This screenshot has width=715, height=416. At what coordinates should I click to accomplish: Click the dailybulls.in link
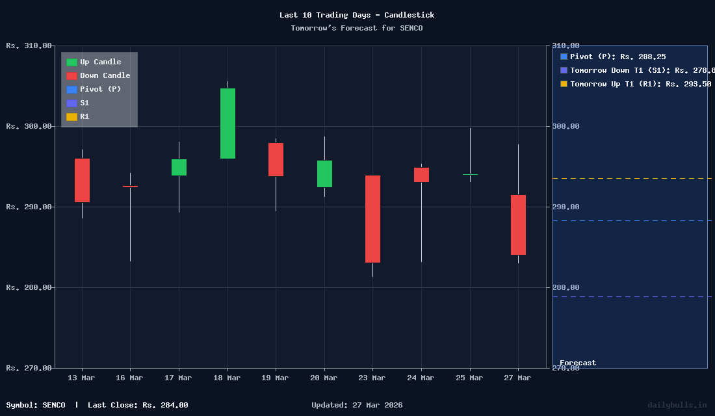[676, 405]
